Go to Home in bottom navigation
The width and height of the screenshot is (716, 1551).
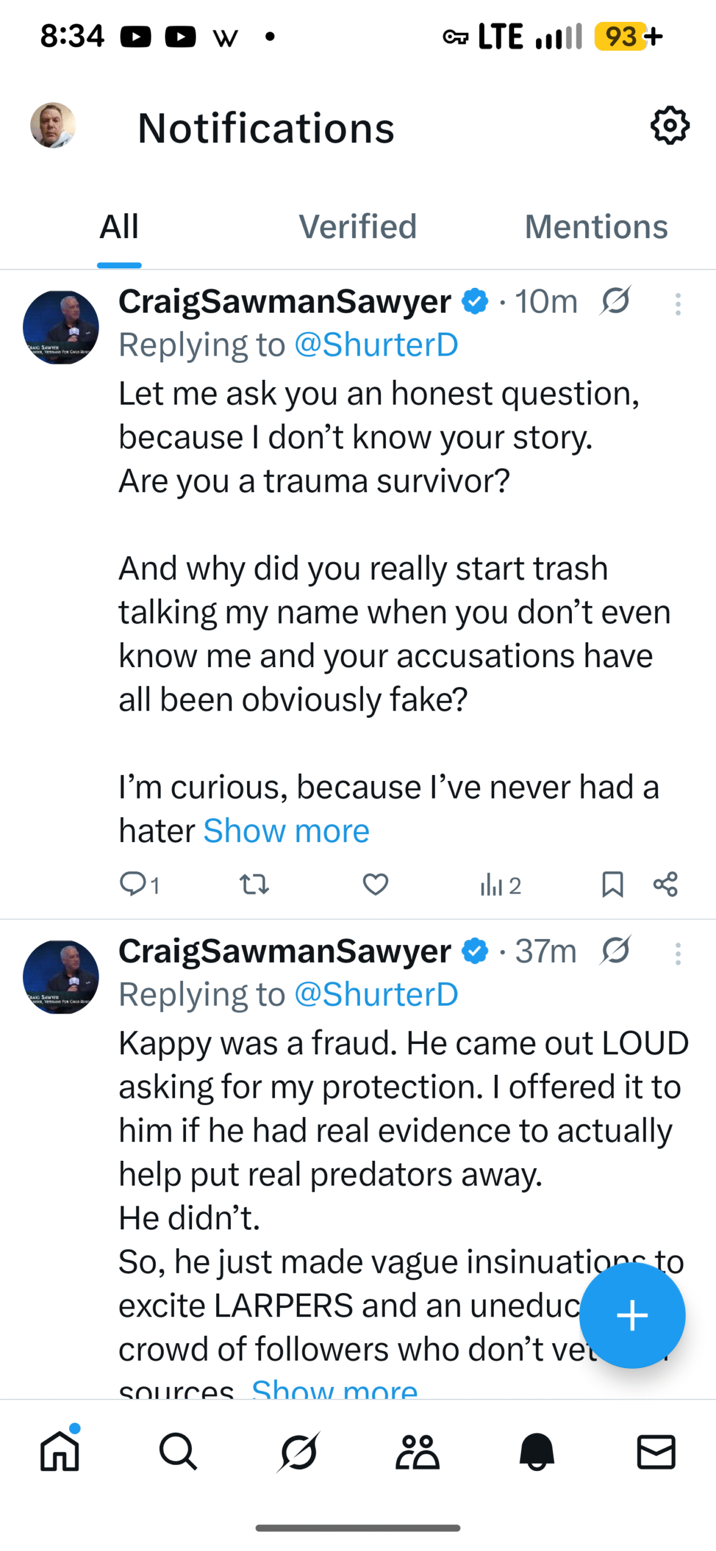[x=59, y=1452]
